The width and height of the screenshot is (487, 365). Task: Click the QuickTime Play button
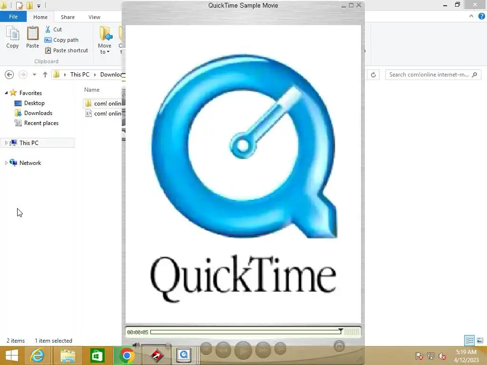tap(243, 350)
